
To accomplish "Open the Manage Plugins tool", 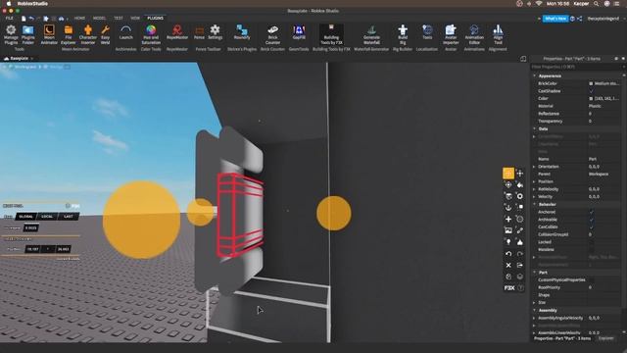I will 11,34.
